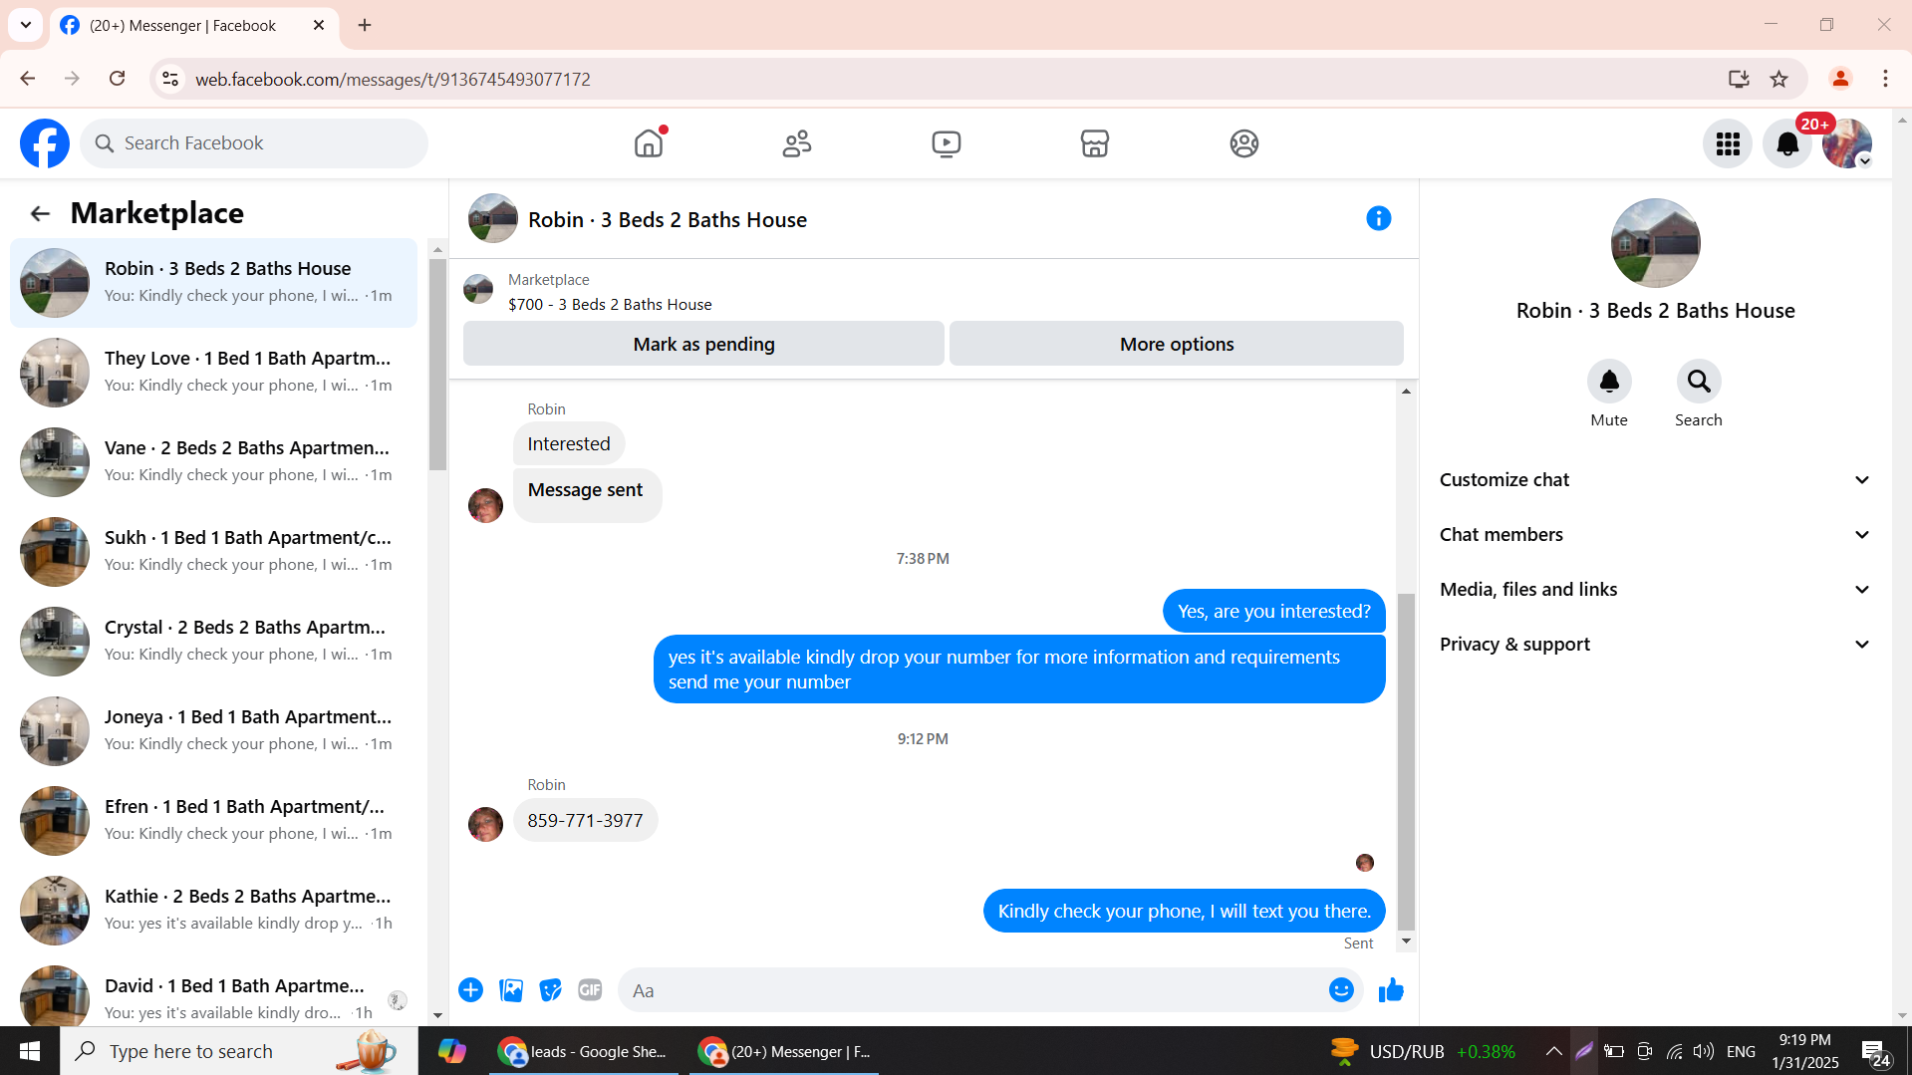Open the notifications bell with 20+ badge
The image size is (1912, 1075).
tap(1787, 144)
